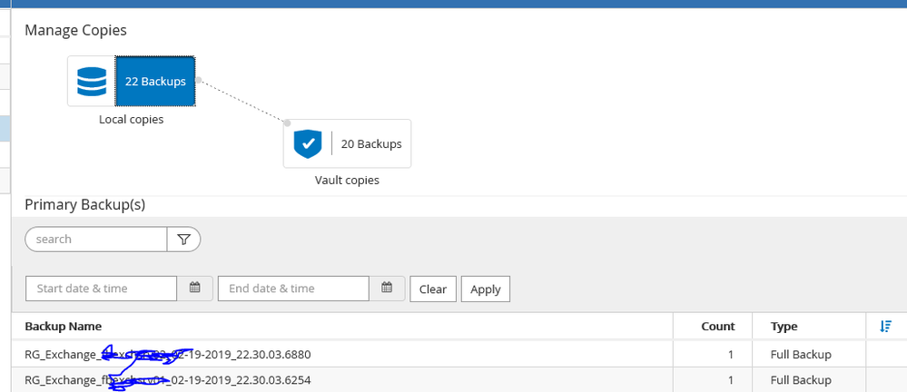907x392 pixels.
Task: Click the Start date & time field
Action: click(x=101, y=289)
